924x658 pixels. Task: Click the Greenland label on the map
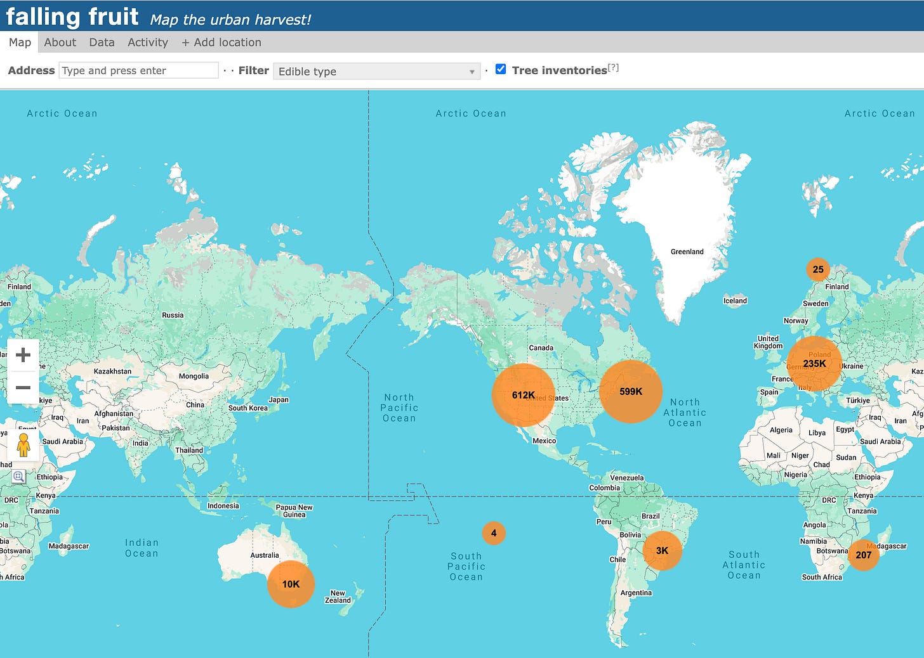pyautogui.click(x=687, y=252)
